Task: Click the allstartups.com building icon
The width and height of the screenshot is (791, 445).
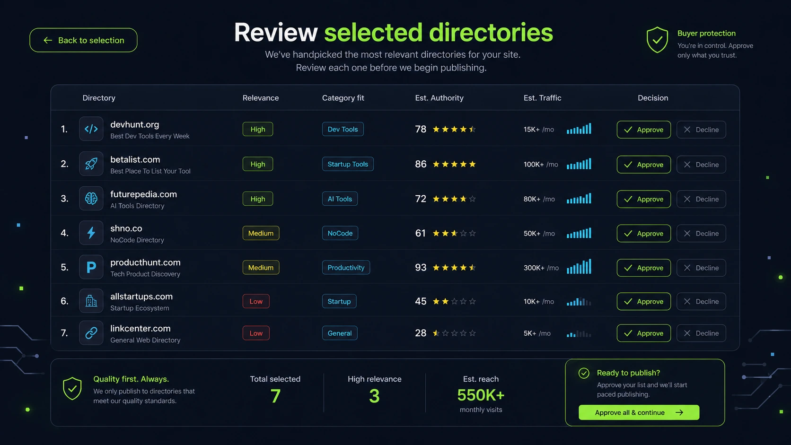Action: tap(91, 301)
